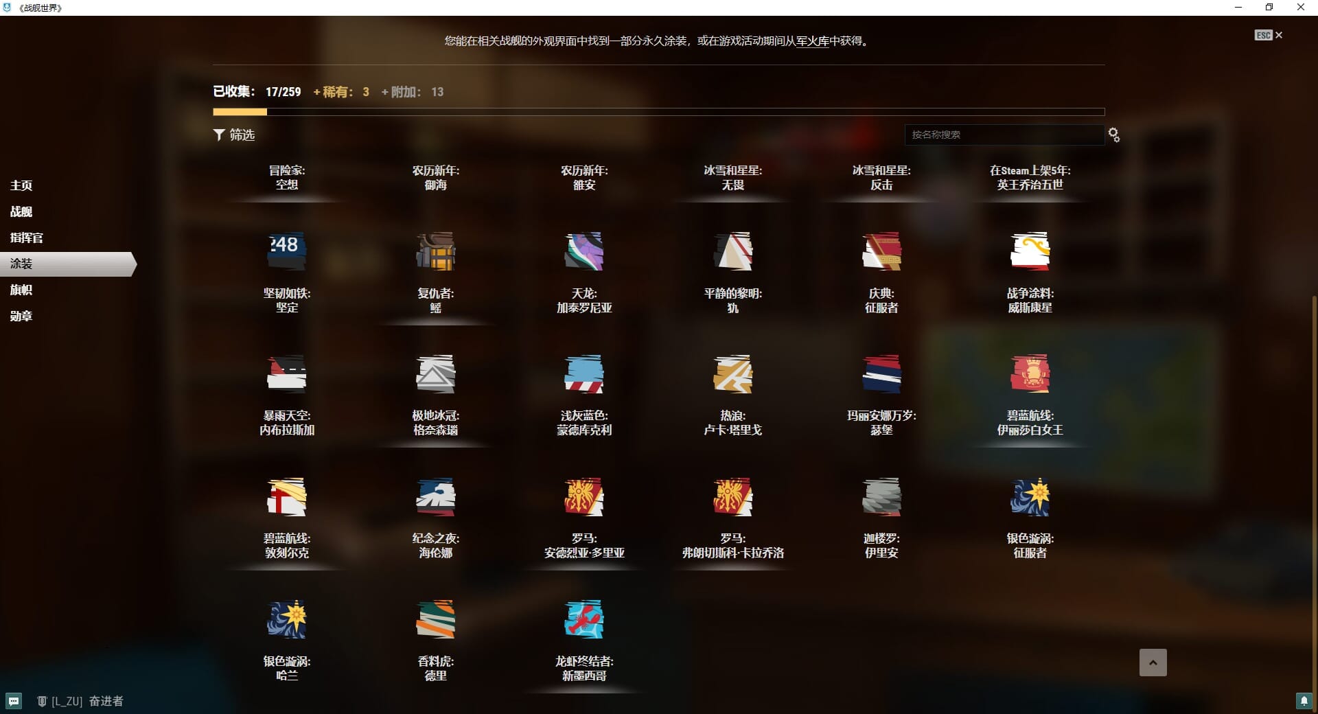Select the 坚韧如铁 坚定 camouflage icon

(x=286, y=251)
